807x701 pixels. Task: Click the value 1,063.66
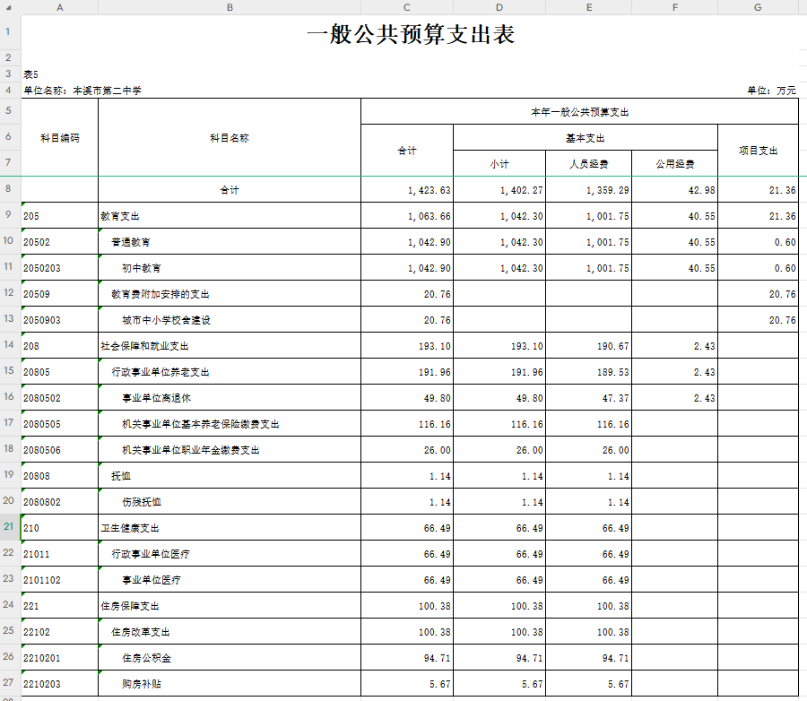coord(406,216)
